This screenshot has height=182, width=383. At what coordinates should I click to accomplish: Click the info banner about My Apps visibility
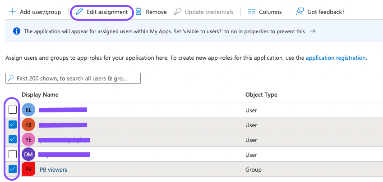point(194,31)
